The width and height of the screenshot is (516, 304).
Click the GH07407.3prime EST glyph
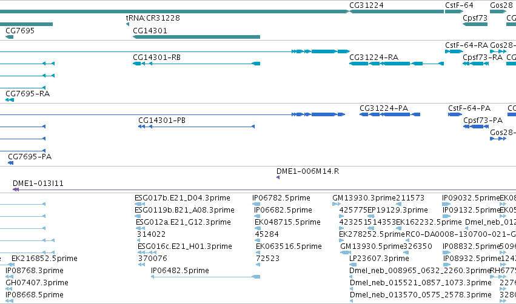point(9,289)
